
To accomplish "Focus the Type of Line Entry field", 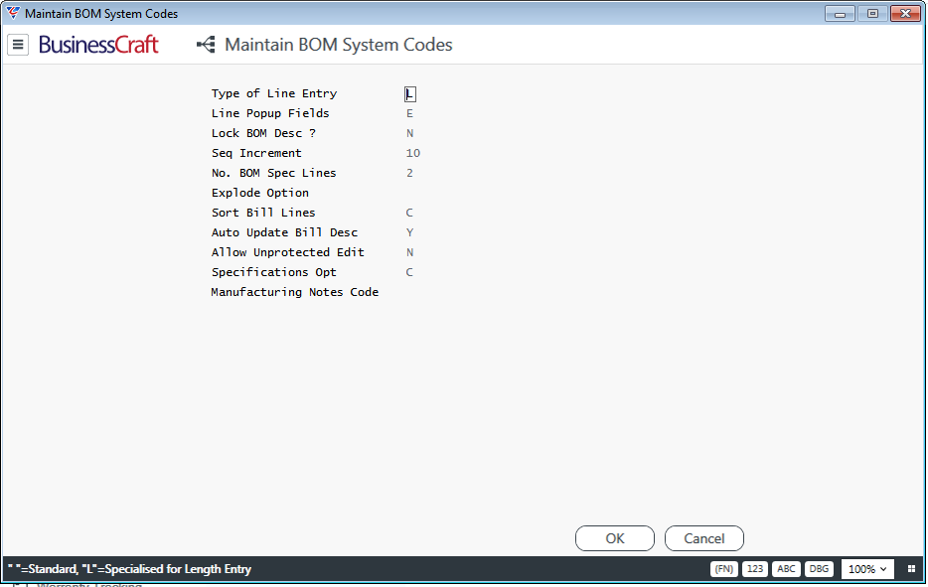I will coord(410,94).
